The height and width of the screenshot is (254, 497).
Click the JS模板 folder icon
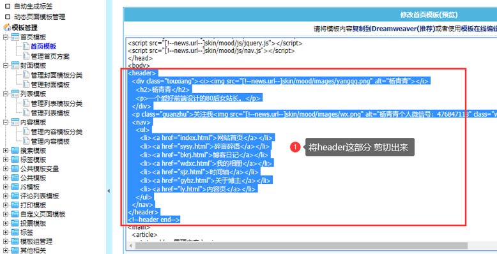(15, 187)
